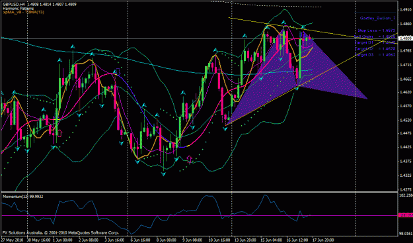Click the 1.4910 price axis label
This screenshot has width=413, height=243.
point(405,10)
